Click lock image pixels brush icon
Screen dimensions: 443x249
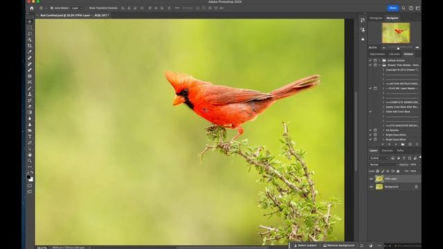tap(383, 171)
